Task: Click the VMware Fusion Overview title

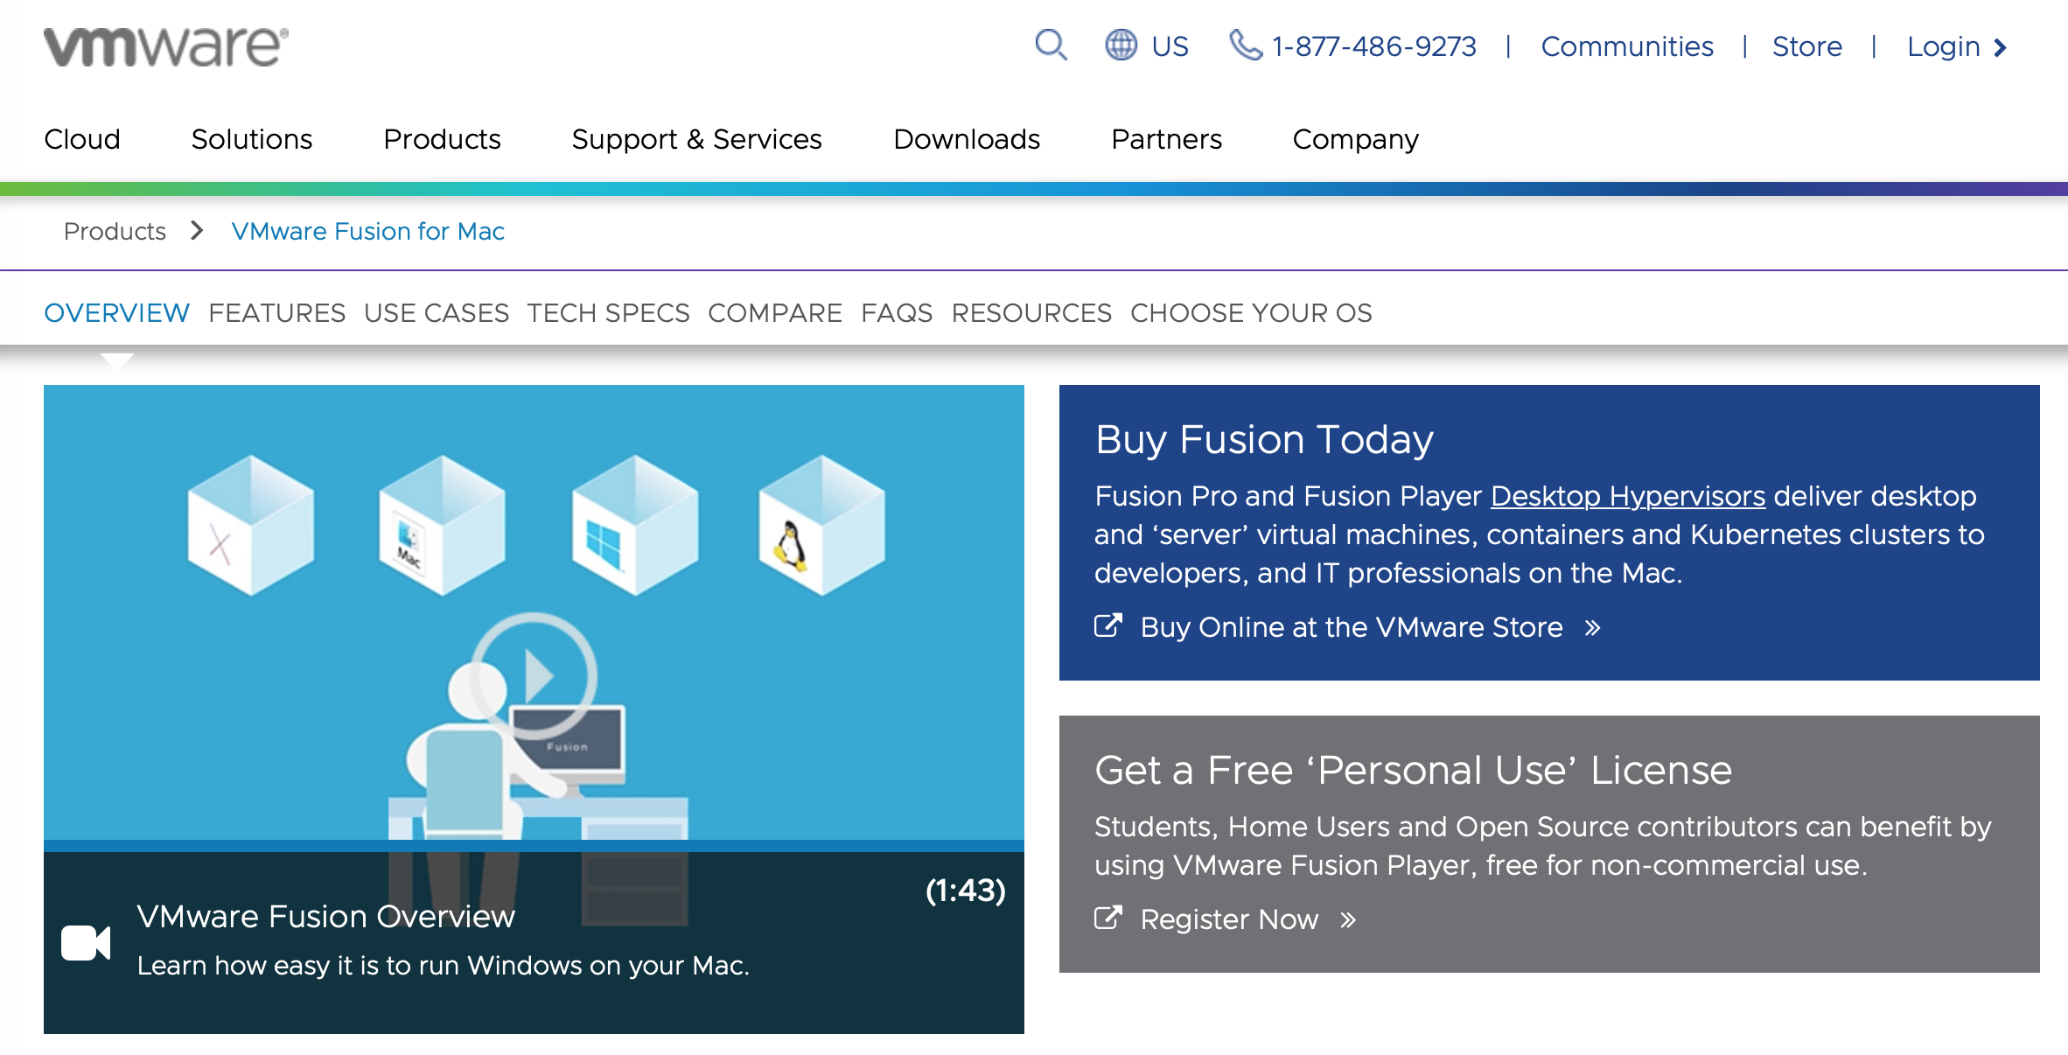Action: (x=326, y=916)
